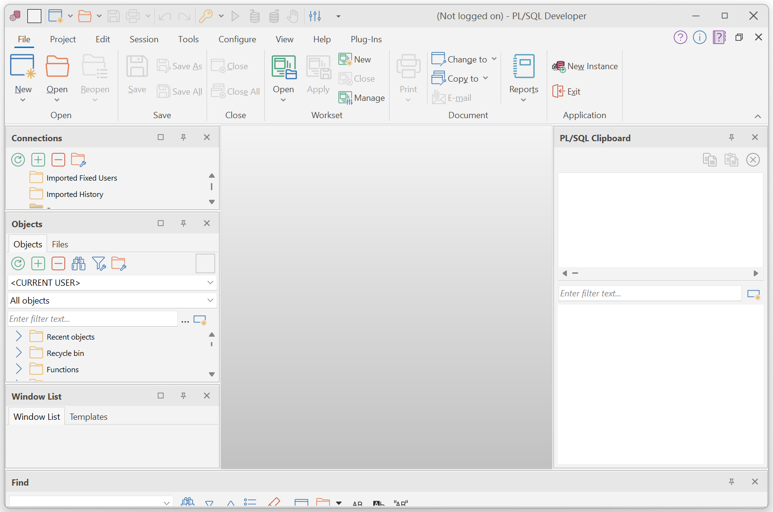773x512 pixels.
Task: Open the Plug-Ins ribbon tab
Action: point(366,39)
